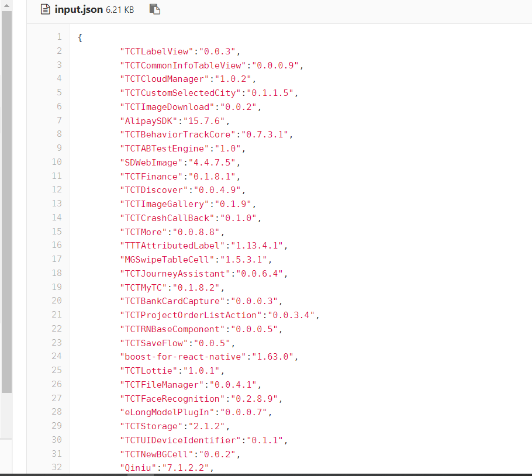Image resolution: width=532 pixels, height=476 pixels.
Task: Click the "TCTBehaviorTrackCore" key
Action: click(178, 134)
